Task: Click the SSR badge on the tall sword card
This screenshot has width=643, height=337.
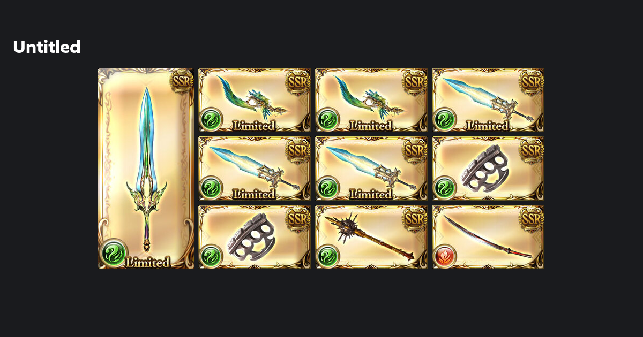Action: tap(182, 81)
